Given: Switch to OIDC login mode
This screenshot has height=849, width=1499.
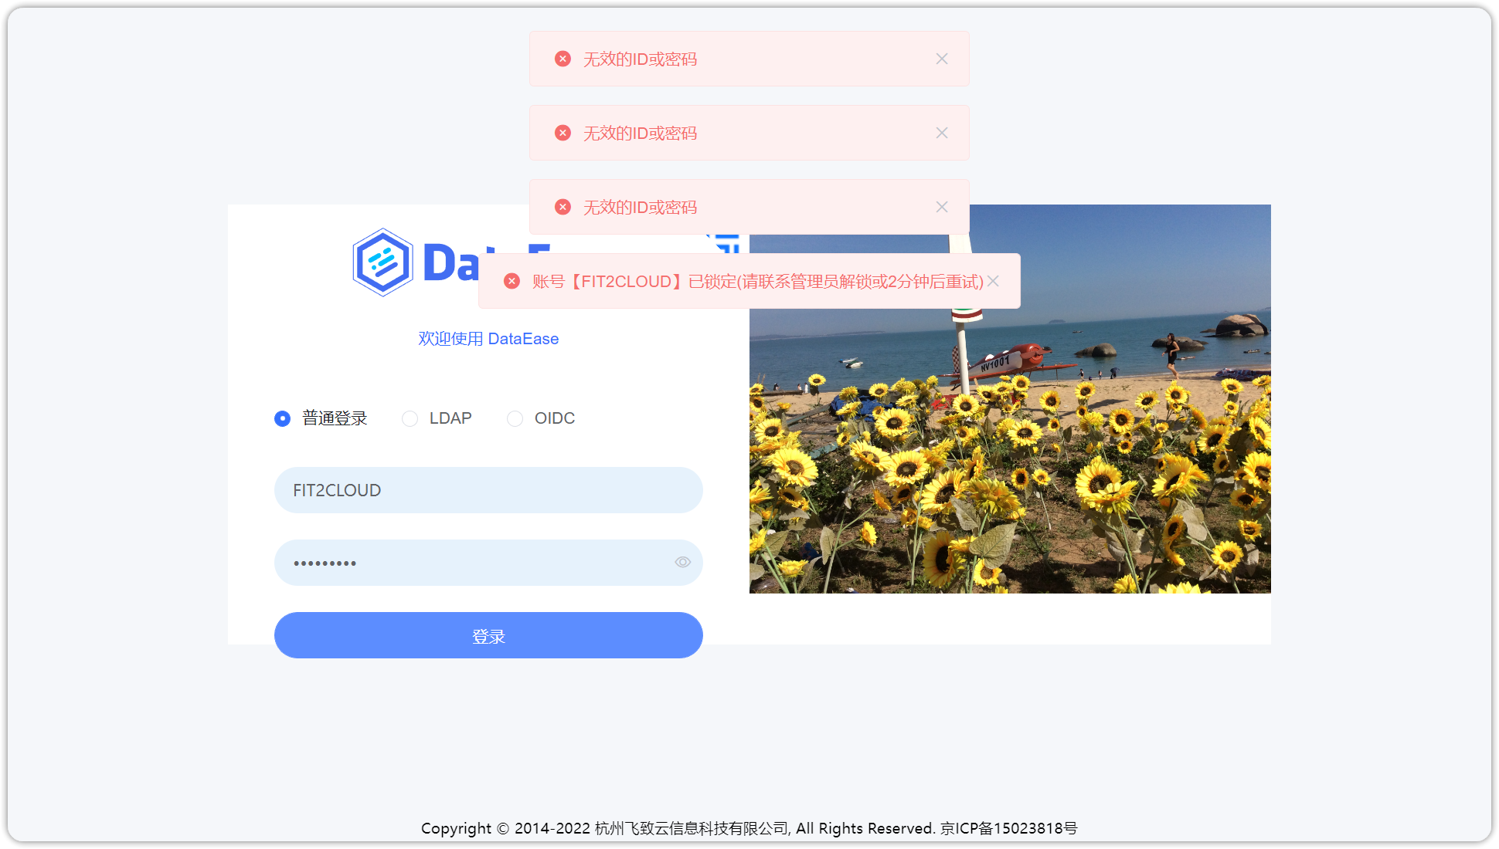Looking at the screenshot, I should click(x=515, y=418).
